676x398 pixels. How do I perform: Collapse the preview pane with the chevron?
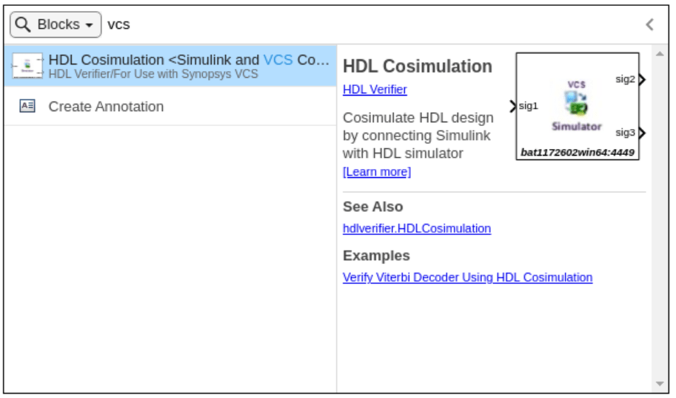pos(649,24)
